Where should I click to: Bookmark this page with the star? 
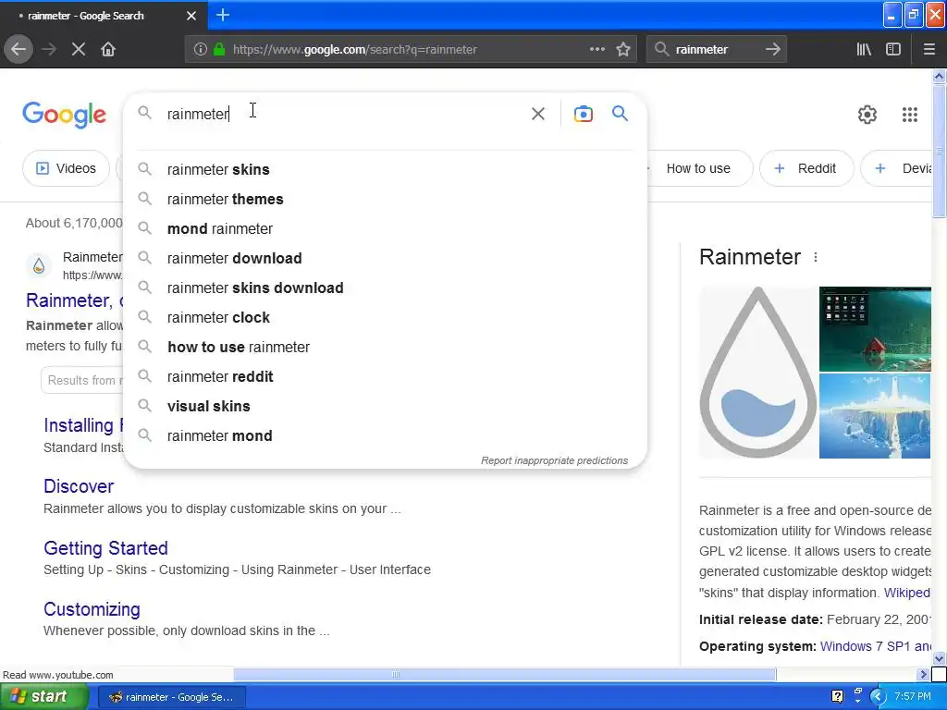point(623,50)
